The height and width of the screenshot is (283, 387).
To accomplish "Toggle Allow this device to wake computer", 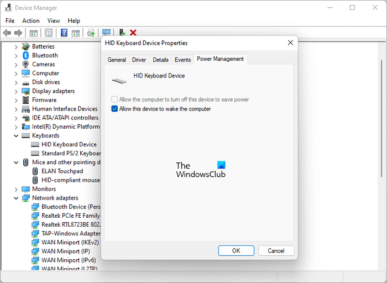I will tap(114, 109).
